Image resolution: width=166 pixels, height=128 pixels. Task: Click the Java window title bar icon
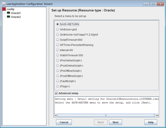(4, 4)
